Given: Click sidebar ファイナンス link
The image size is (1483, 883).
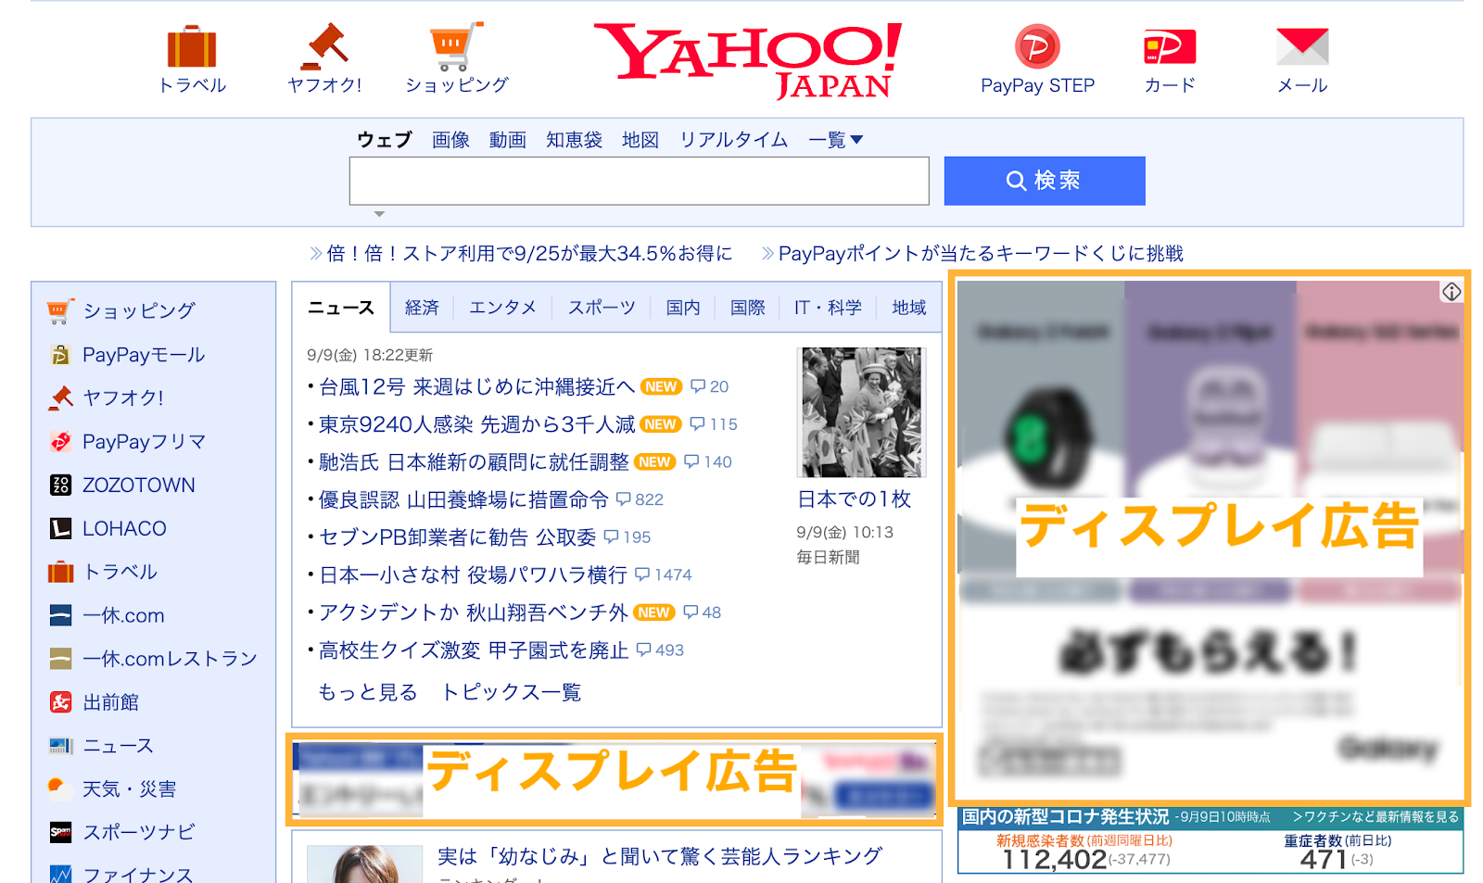Looking at the screenshot, I should coord(137,873).
